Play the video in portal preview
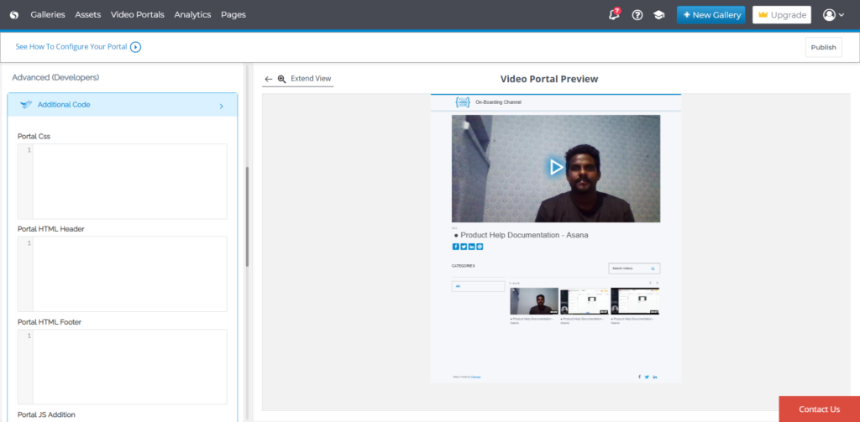This screenshot has height=422, width=860. pyautogui.click(x=555, y=168)
